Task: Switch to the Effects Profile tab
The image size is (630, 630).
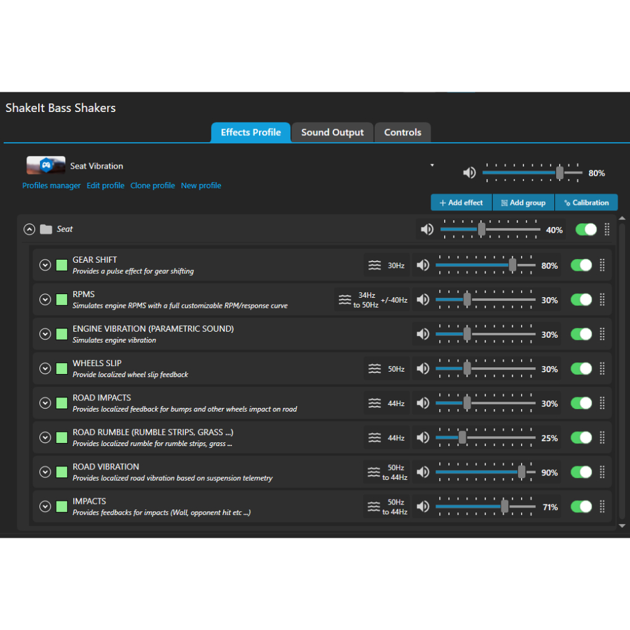Action: click(x=251, y=133)
